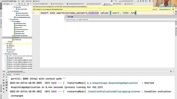Viewport: 177px width, 99px height.
Task: Click rerun icon in top toolbar
Action: click(x=138, y=1)
